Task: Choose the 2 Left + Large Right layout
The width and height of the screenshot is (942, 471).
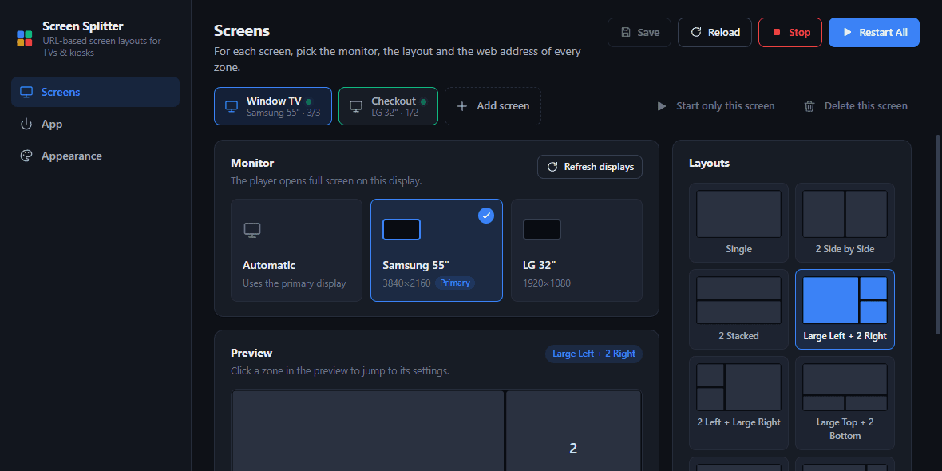Action: point(739,403)
